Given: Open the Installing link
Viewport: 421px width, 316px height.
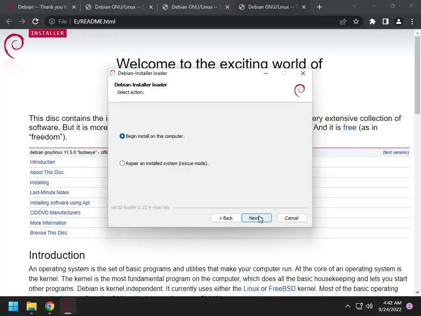Looking at the screenshot, I should tap(39, 182).
